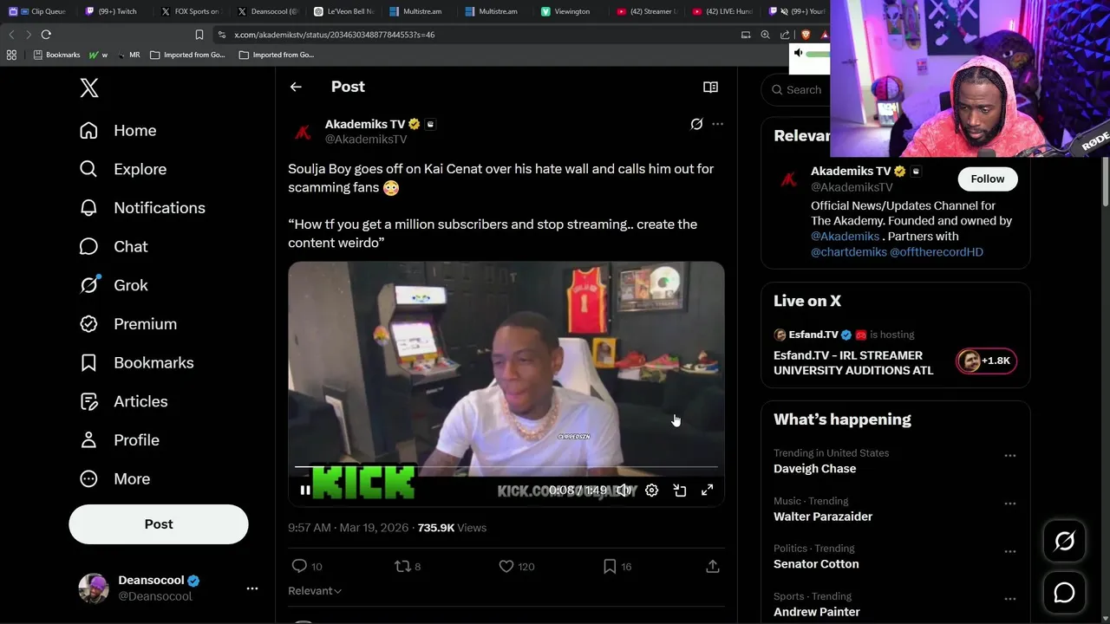
Task: Go to Profile
Action: click(120, 440)
